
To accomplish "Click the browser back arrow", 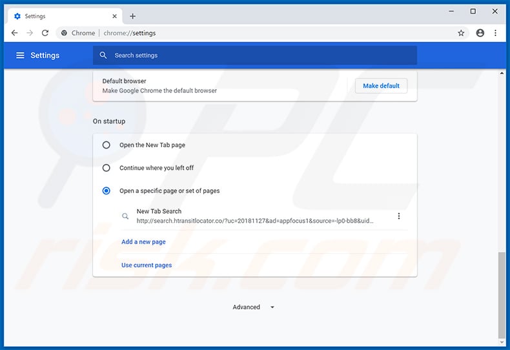I will 14,33.
